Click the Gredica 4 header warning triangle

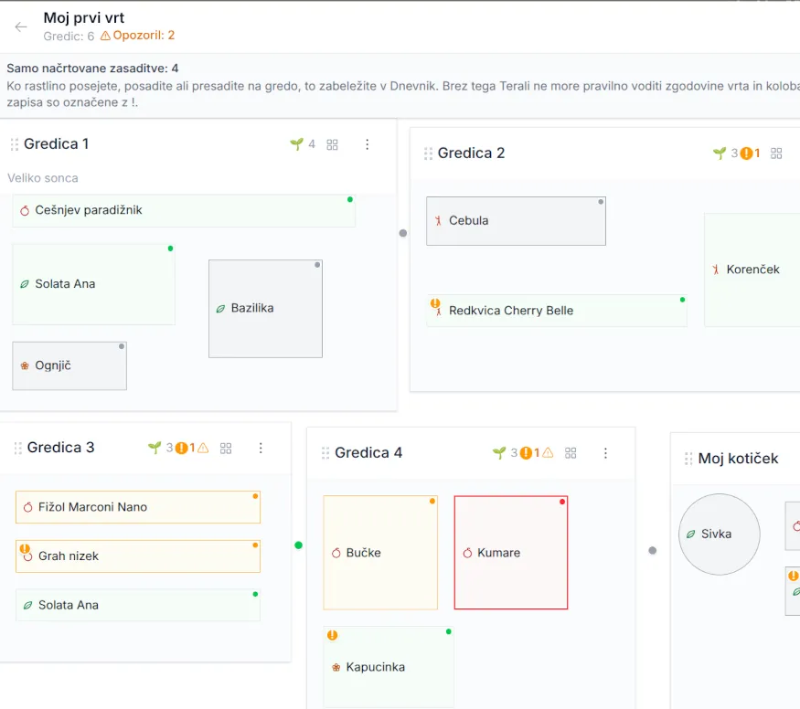[548, 452]
